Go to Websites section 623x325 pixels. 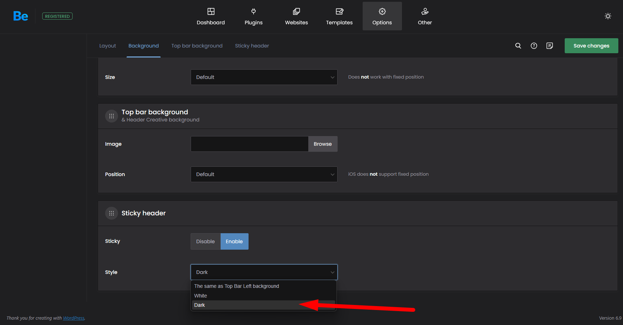(296, 16)
